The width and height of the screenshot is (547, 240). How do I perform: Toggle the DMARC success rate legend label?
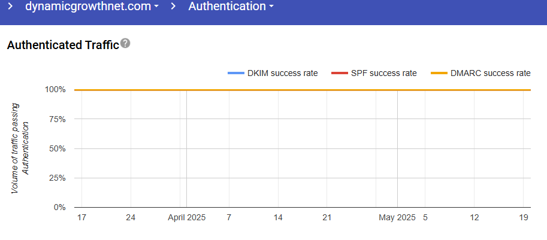491,73
